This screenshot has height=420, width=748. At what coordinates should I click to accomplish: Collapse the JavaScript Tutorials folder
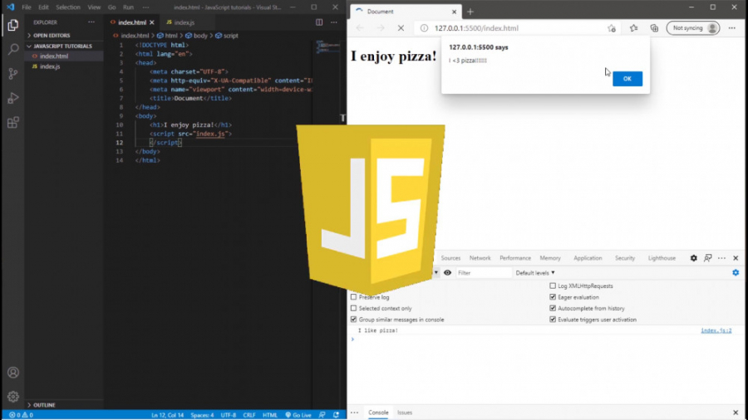(x=64, y=46)
